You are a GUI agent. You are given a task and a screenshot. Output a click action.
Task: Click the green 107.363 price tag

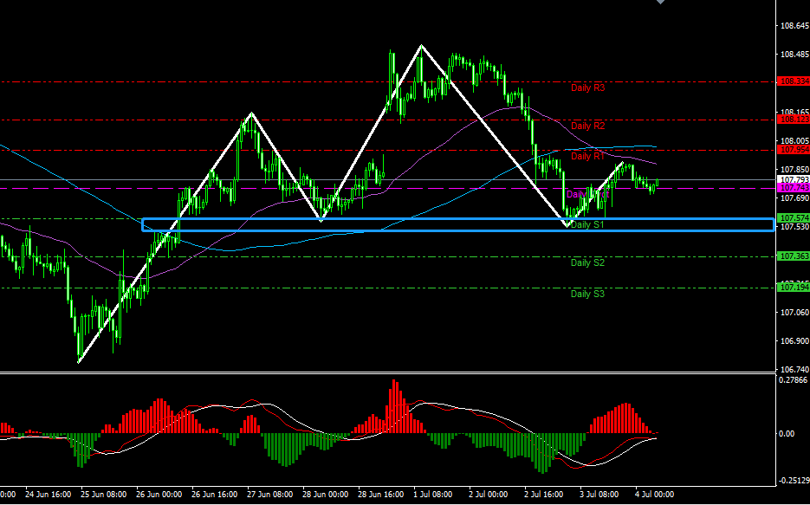794,256
